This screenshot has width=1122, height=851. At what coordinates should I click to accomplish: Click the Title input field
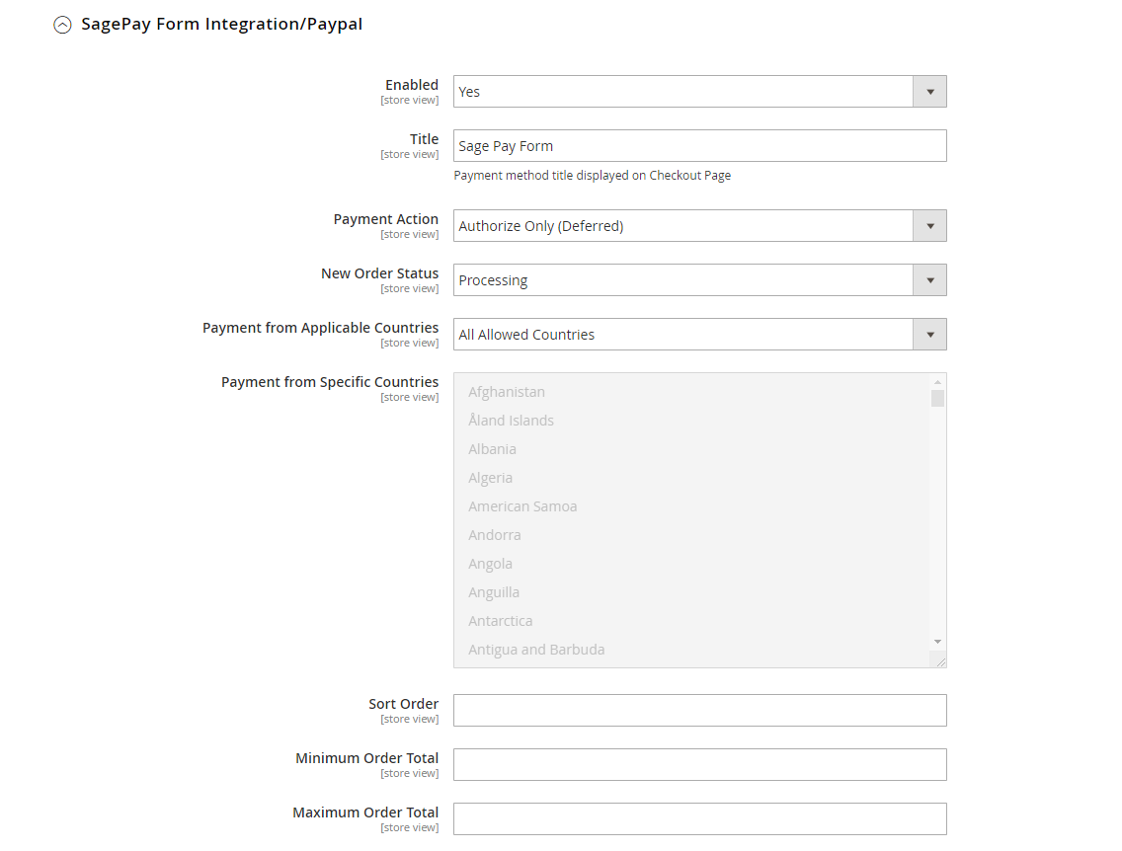(699, 146)
